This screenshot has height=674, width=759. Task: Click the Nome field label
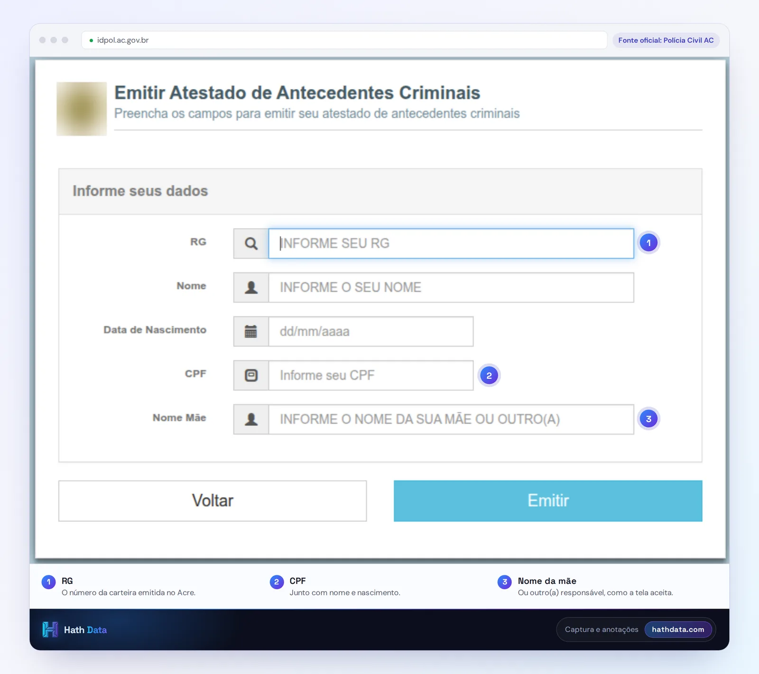[x=192, y=286]
